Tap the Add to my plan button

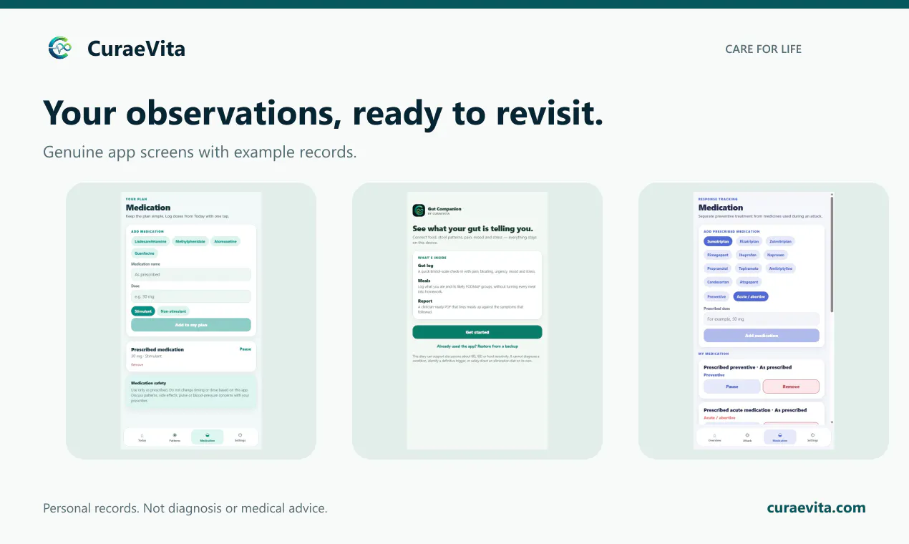191,325
